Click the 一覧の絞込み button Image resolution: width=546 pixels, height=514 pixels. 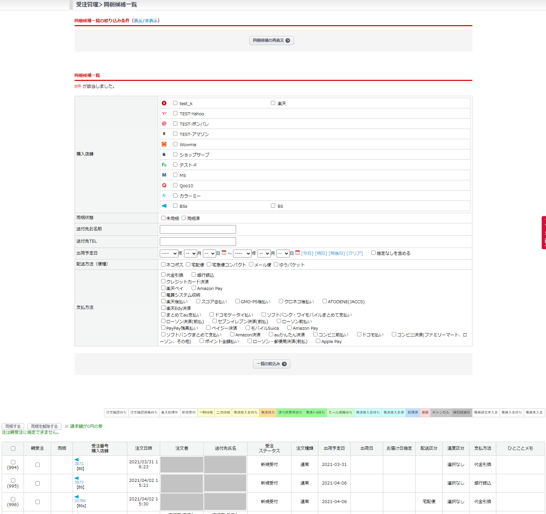point(272,364)
